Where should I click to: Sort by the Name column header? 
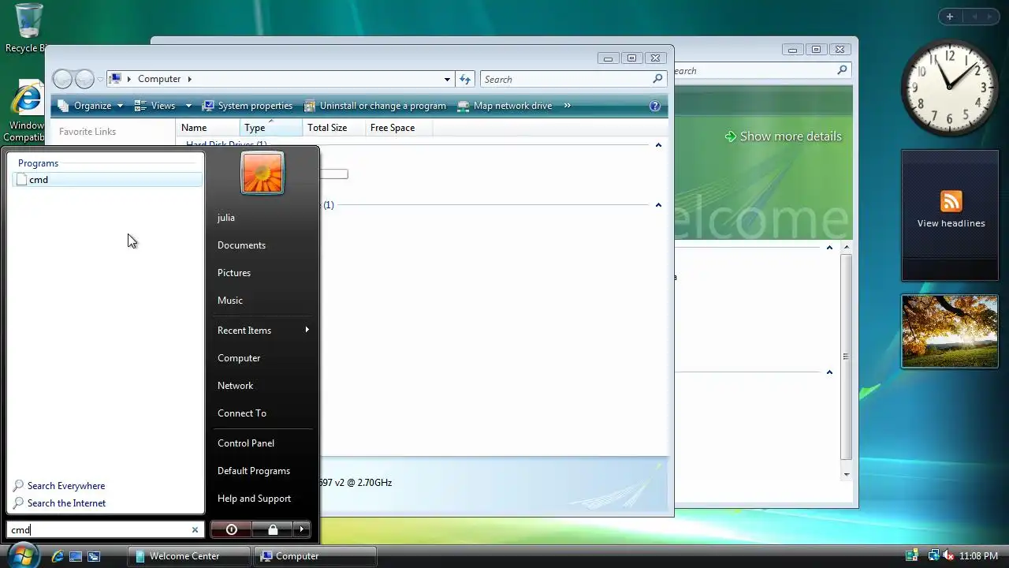208,128
